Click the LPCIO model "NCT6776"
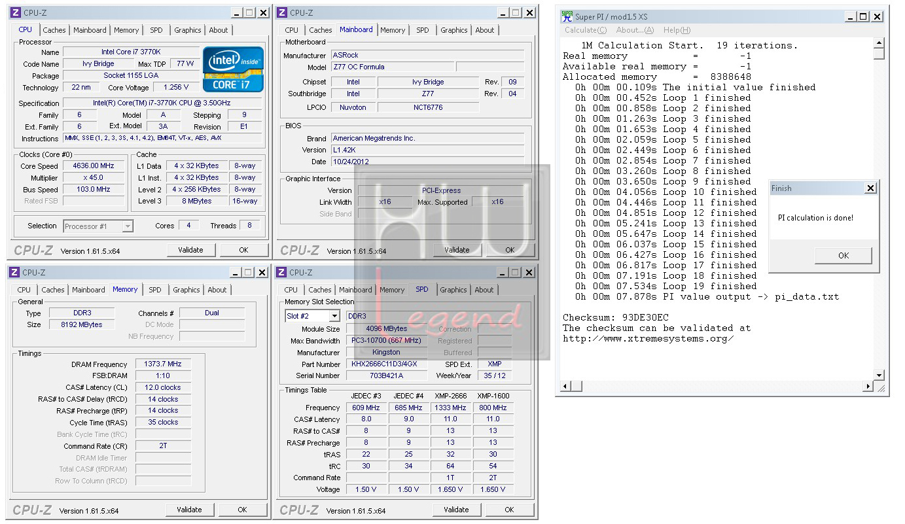Image resolution: width=905 pixels, height=524 pixels. [428, 107]
